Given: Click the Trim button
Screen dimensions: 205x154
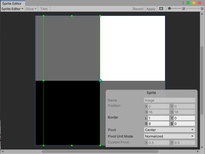Looking at the screenshot, I should pyautogui.click(x=44, y=9).
